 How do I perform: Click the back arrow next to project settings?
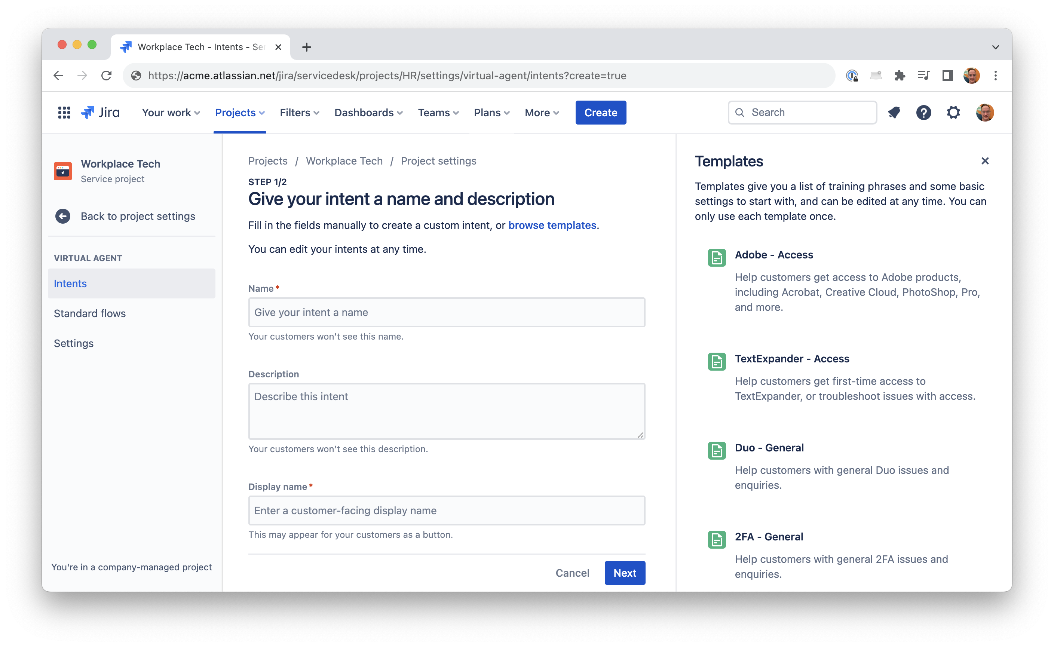(62, 216)
